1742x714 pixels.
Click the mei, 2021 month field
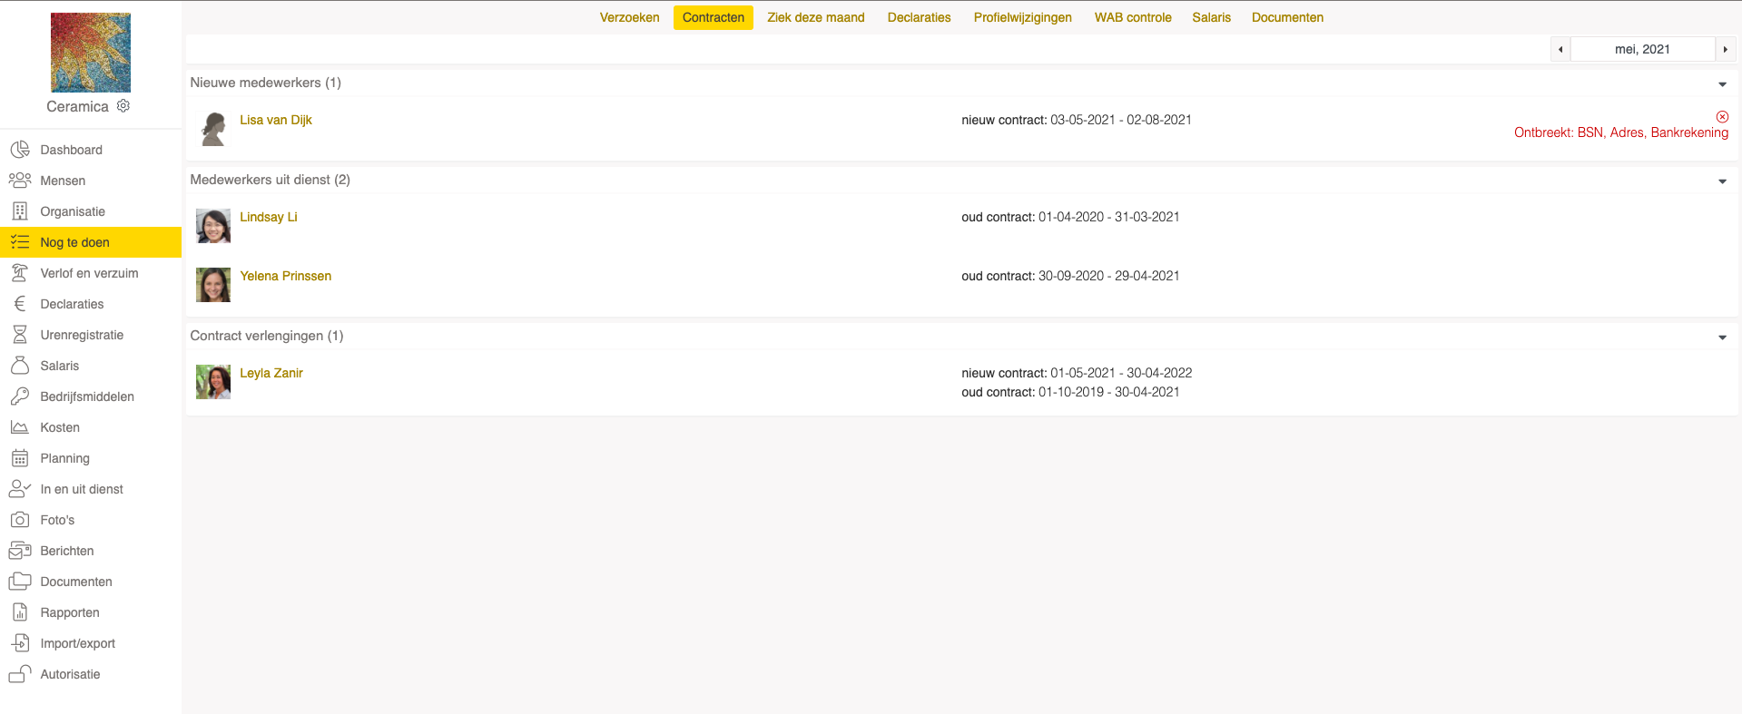[1642, 49]
